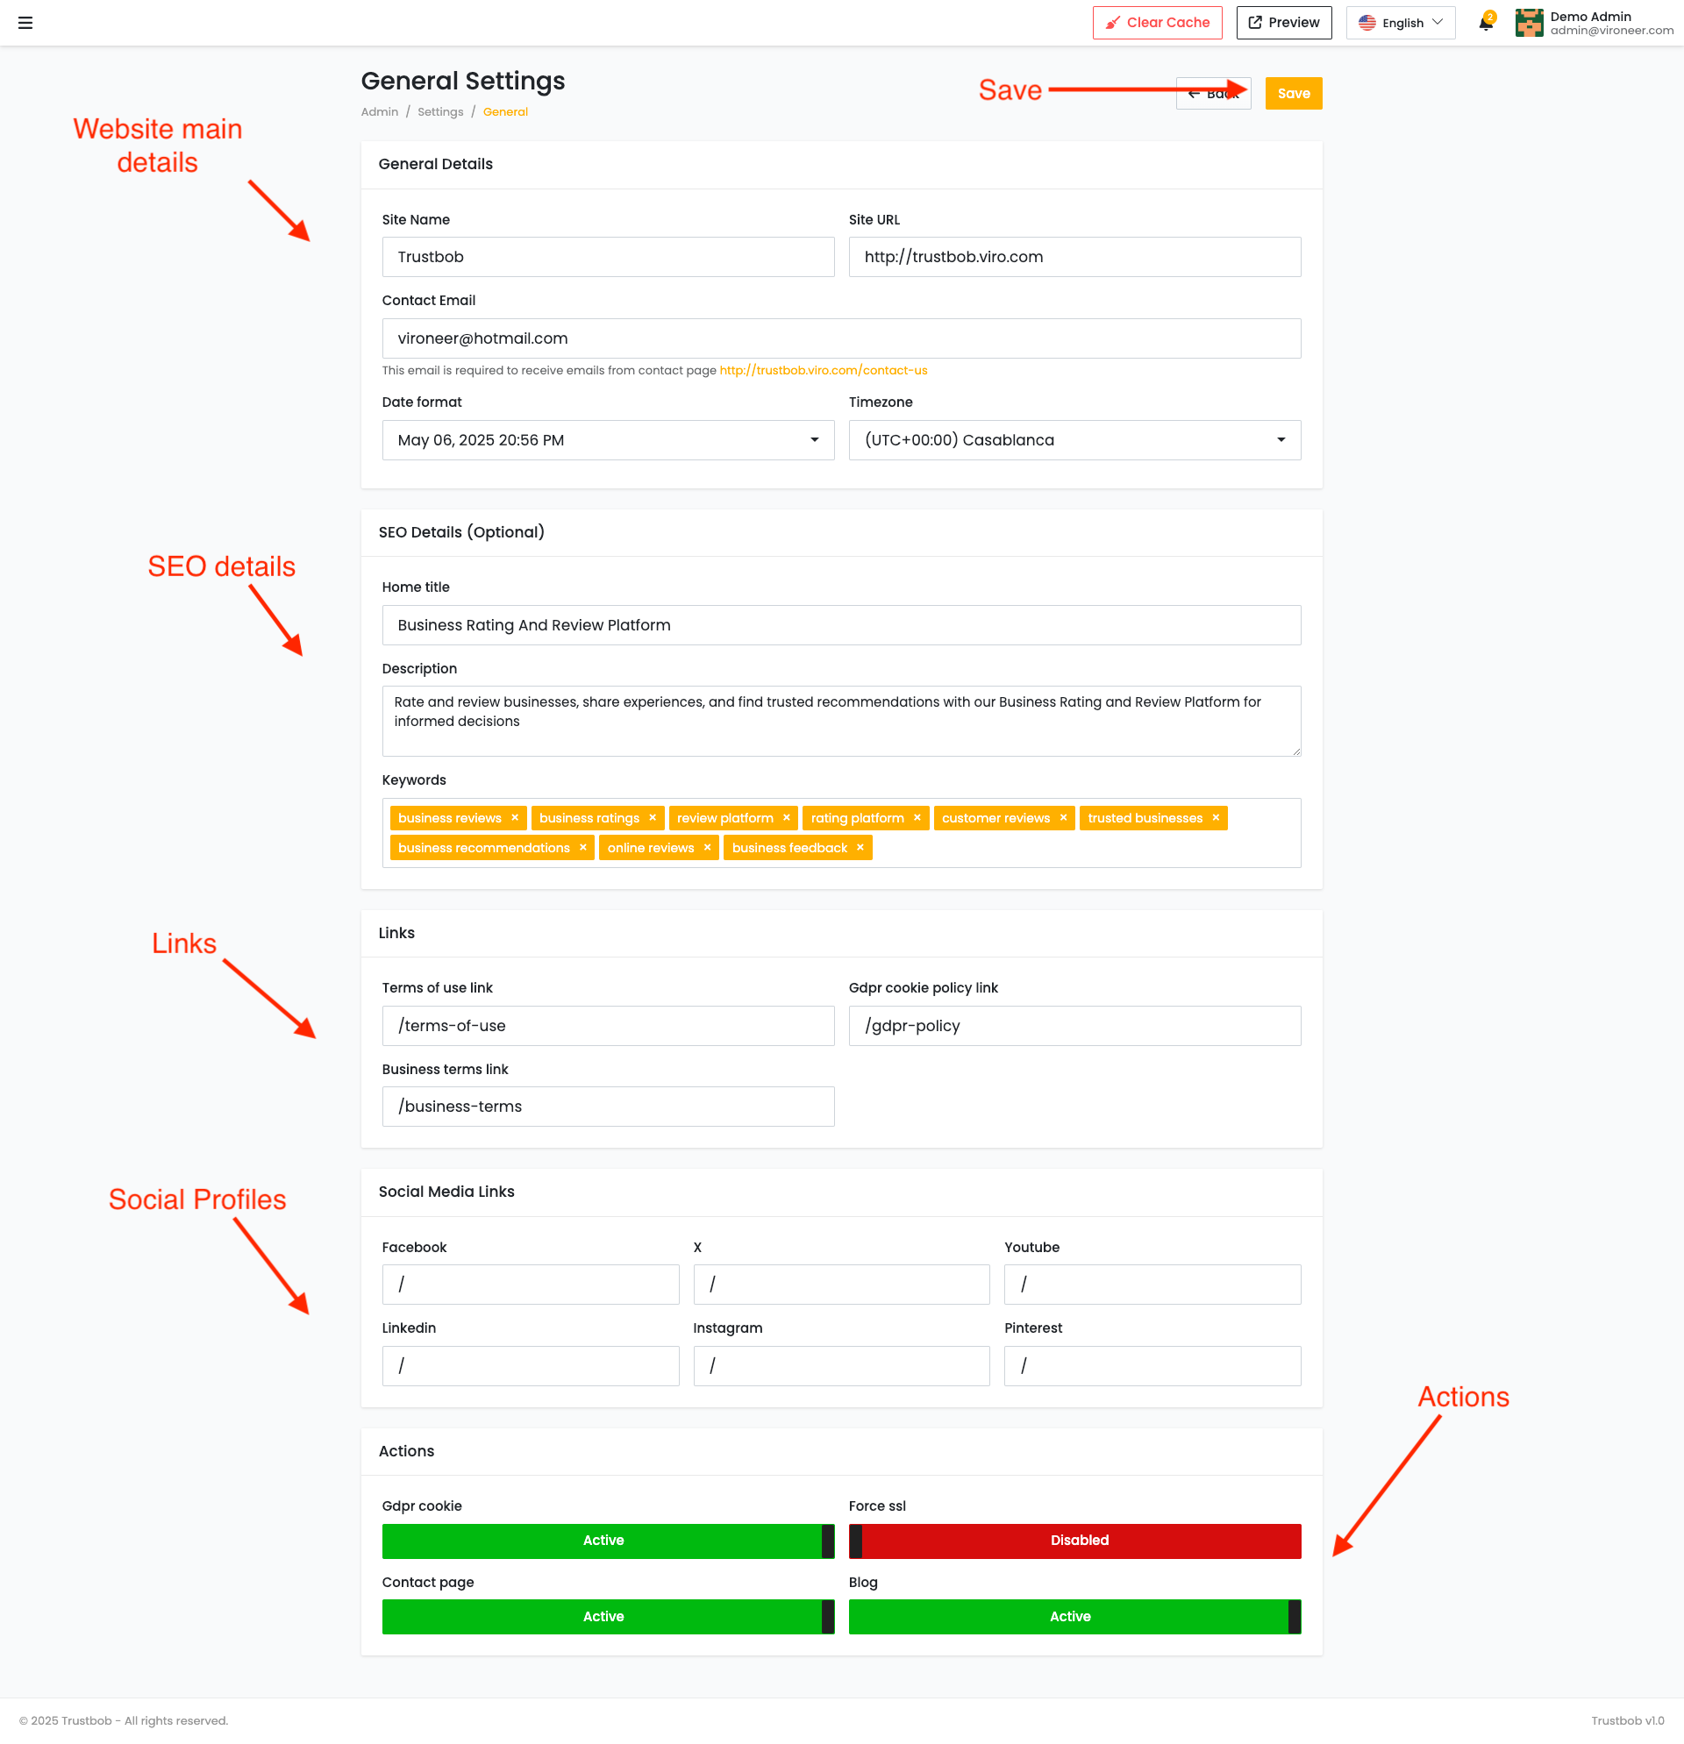
Task: Enable the Force ssl toggle
Action: click(x=1074, y=1541)
